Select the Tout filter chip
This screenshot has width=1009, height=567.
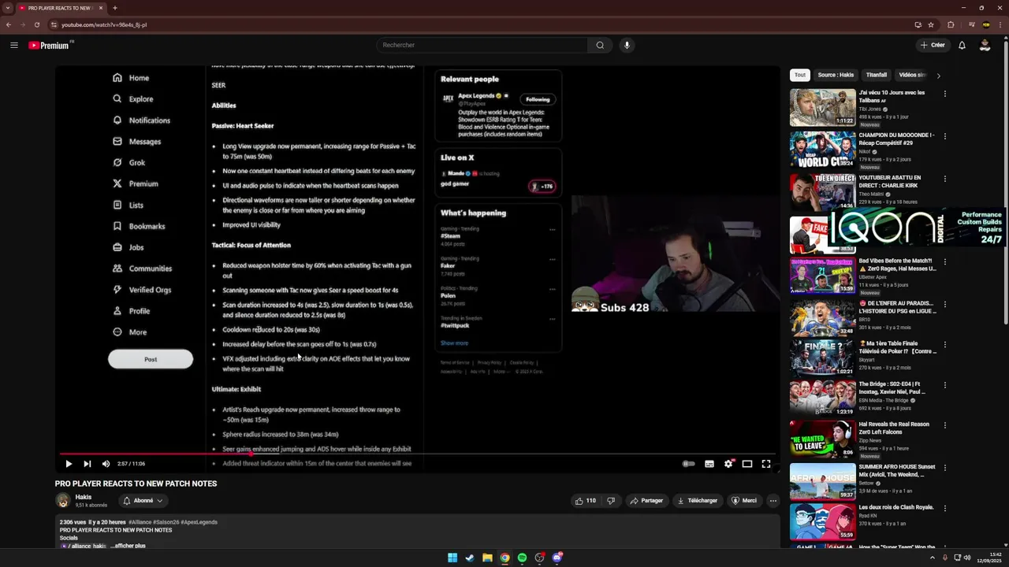[800, 75]
